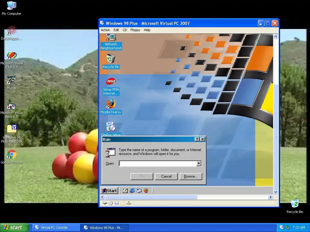
Task: Click the vertical scrollbar down arrow
Action: click(275, 192)
